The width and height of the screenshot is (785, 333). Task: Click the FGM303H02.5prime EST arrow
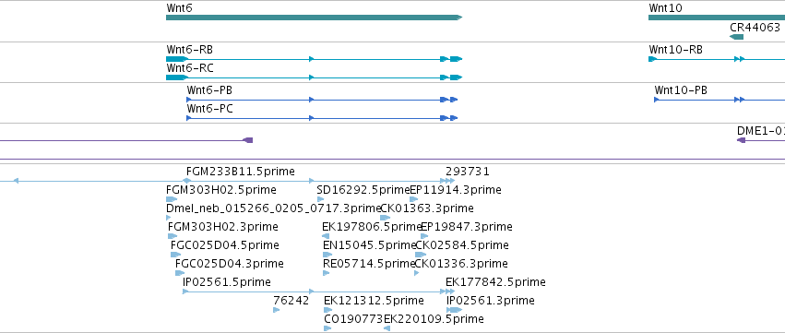click(x=172, y=199)
